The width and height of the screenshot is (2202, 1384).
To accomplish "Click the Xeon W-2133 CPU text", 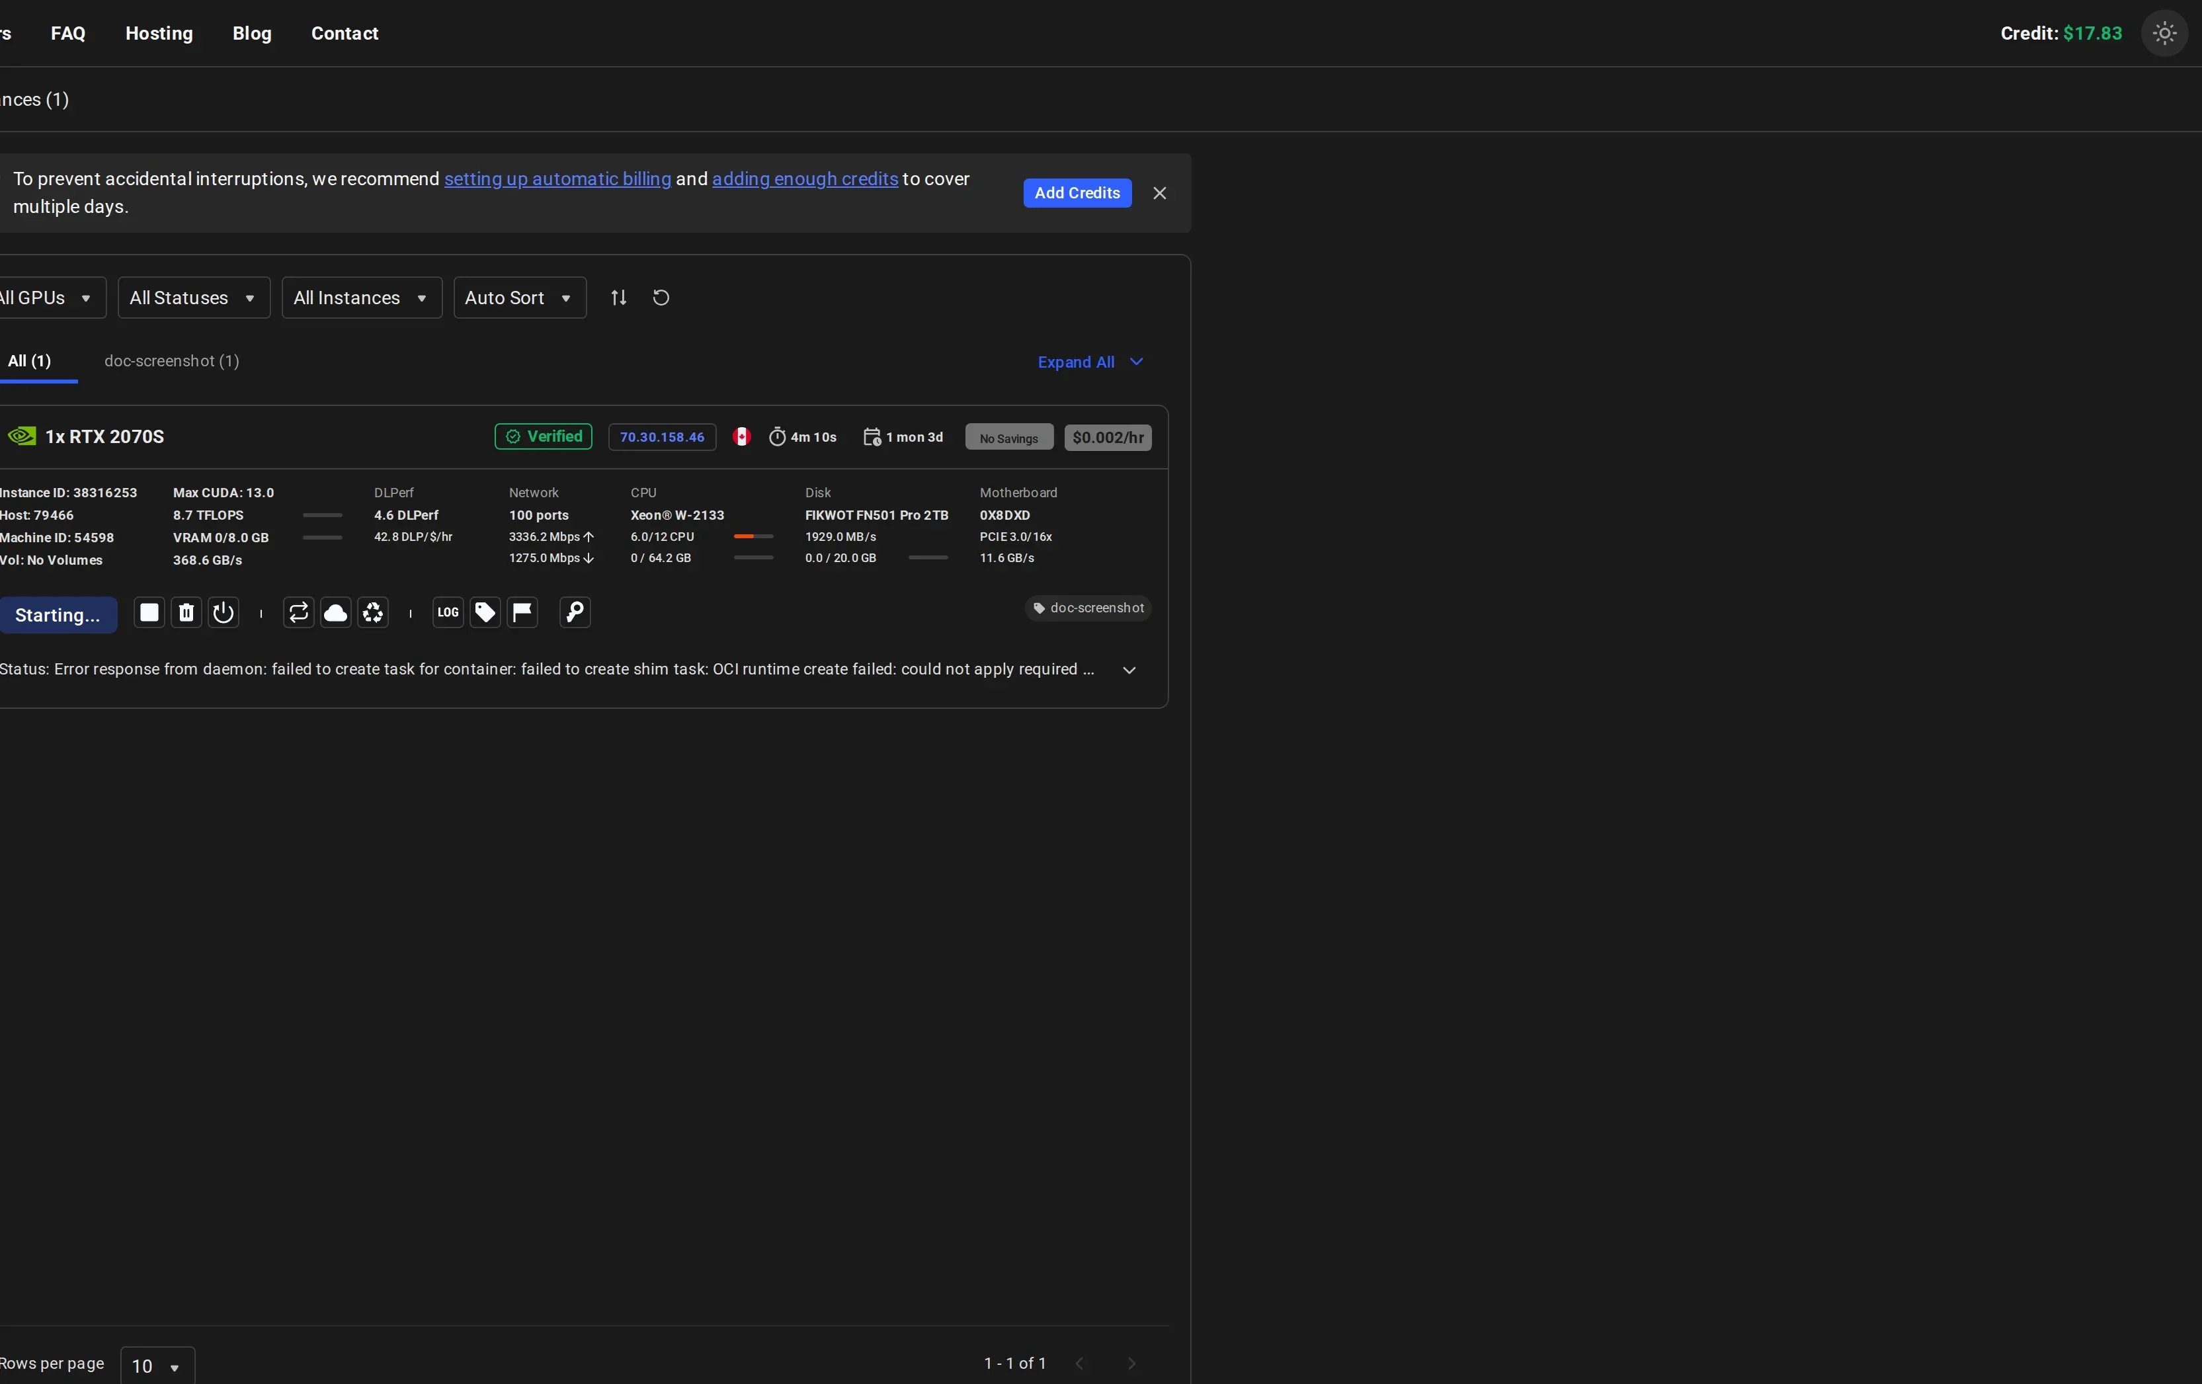I will coord(676,516).
